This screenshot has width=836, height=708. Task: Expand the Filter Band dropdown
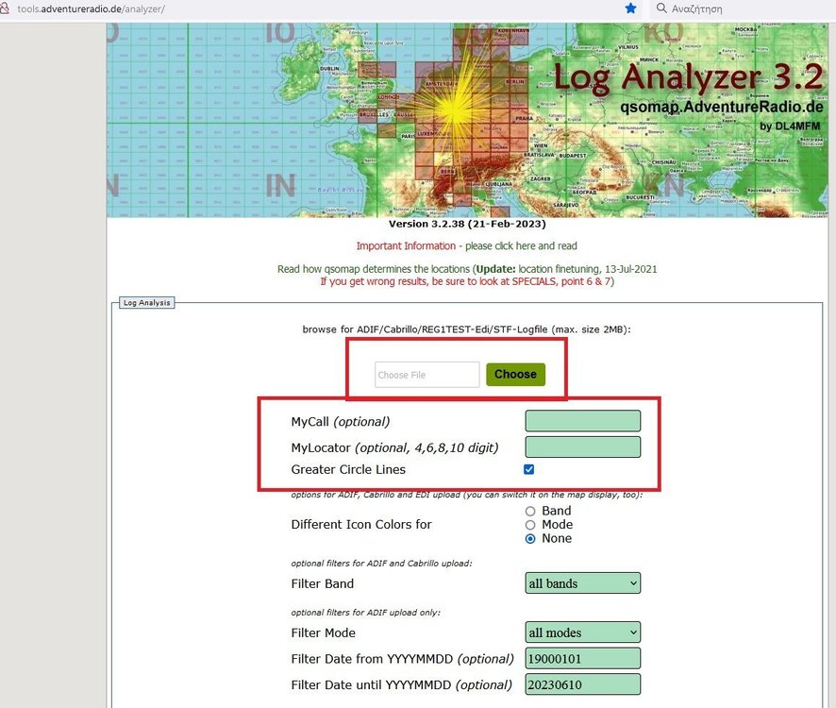pyautogui.click(x=582, y=583)
